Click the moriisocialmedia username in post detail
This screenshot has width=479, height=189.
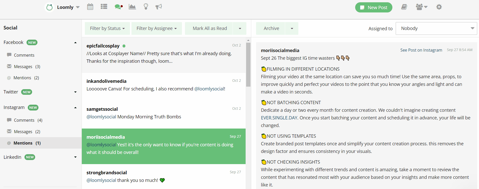click(280, 50)
